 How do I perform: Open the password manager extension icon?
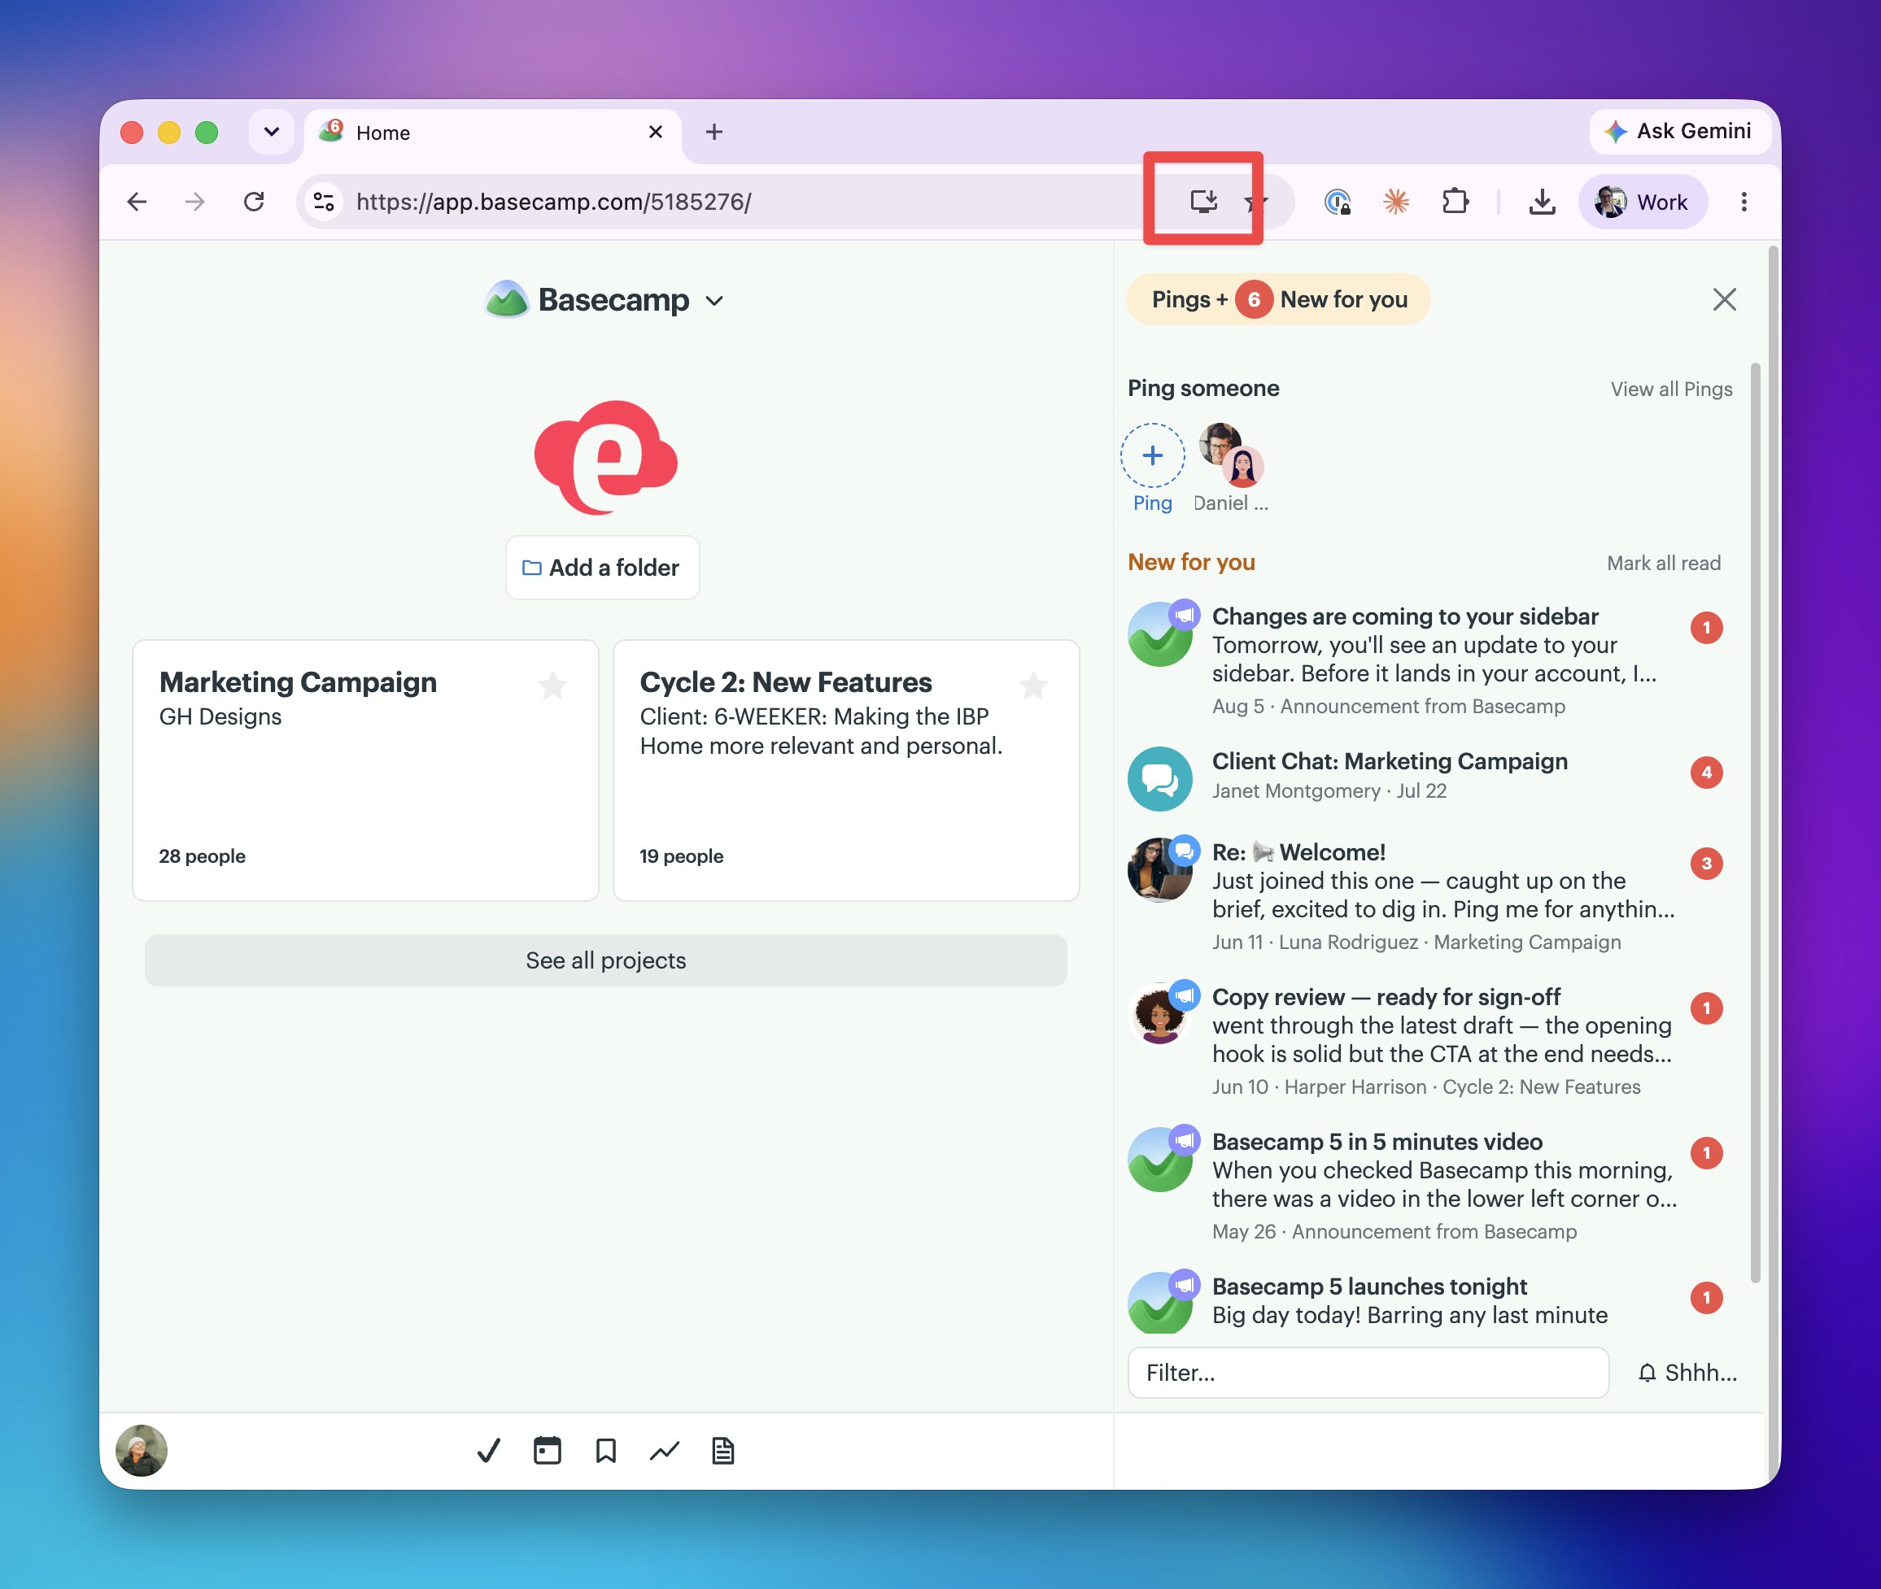1338,202
